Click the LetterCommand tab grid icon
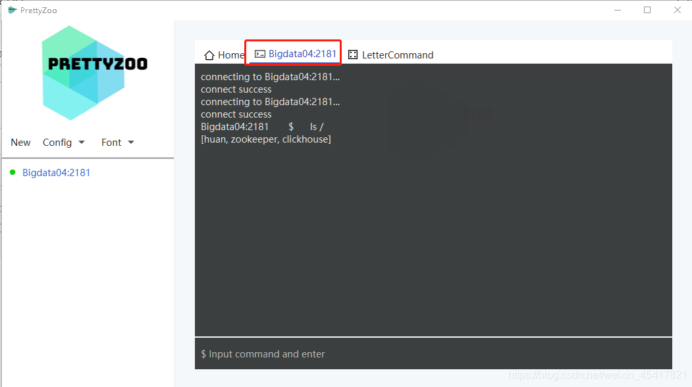 (353, 55)
